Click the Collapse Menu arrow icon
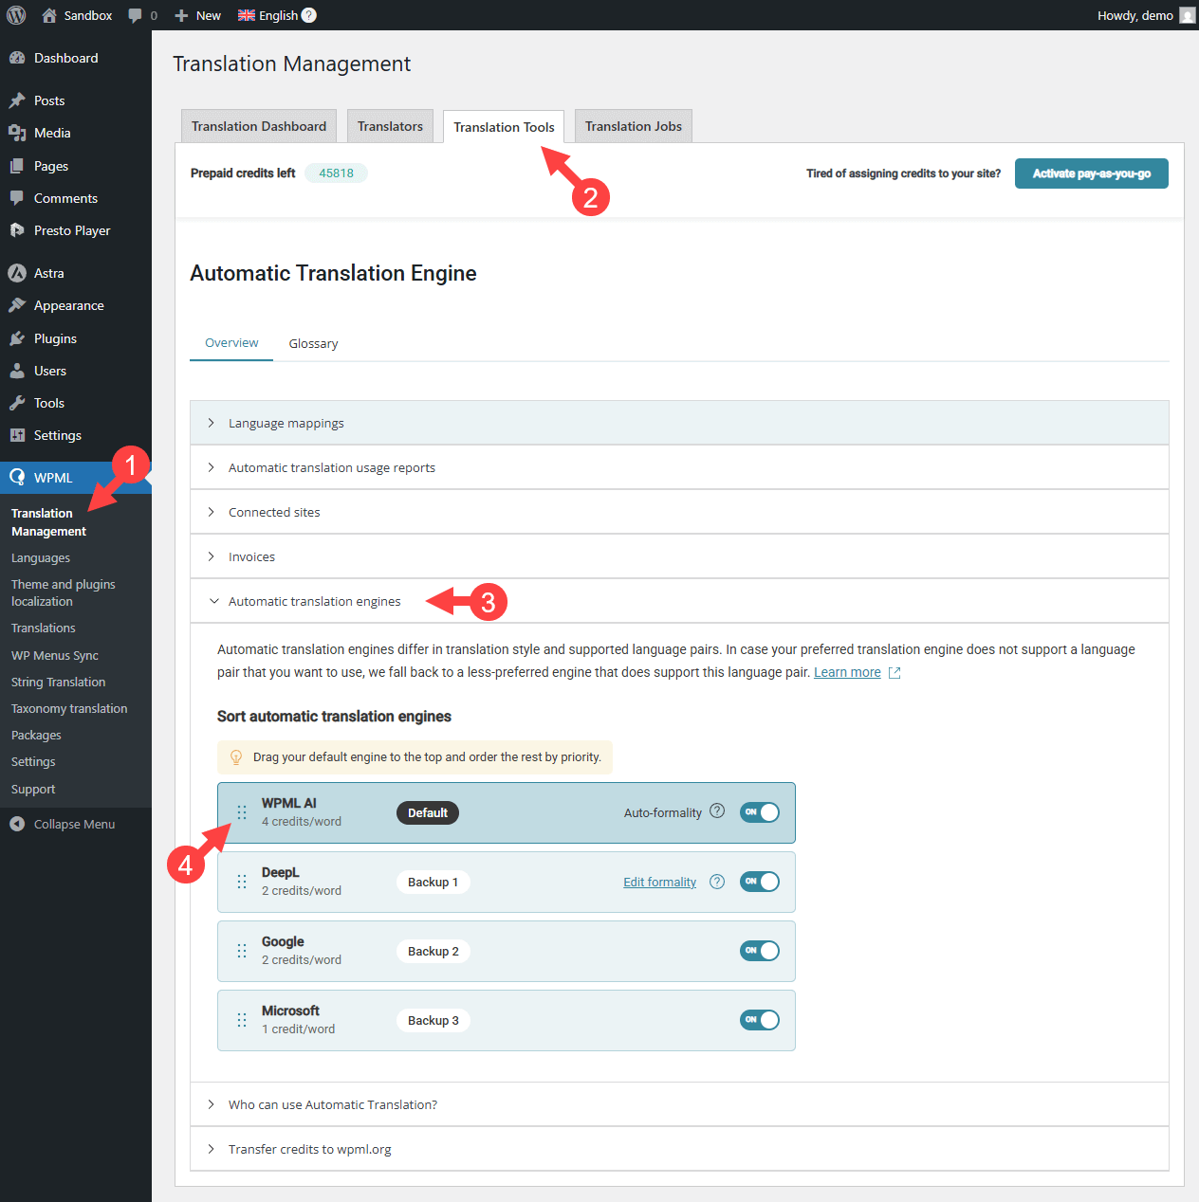Screen dimensions: 1199x1202 (x=17, y=824)
